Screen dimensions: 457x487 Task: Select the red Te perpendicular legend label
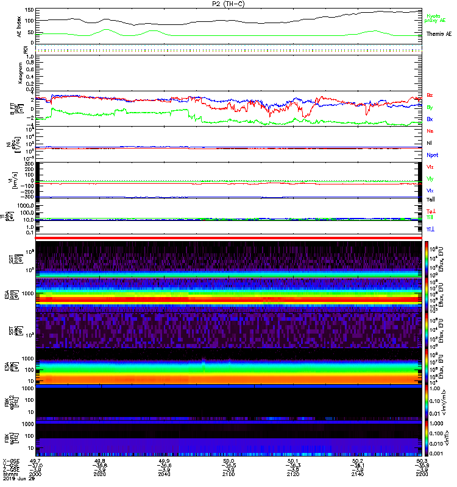431,211
